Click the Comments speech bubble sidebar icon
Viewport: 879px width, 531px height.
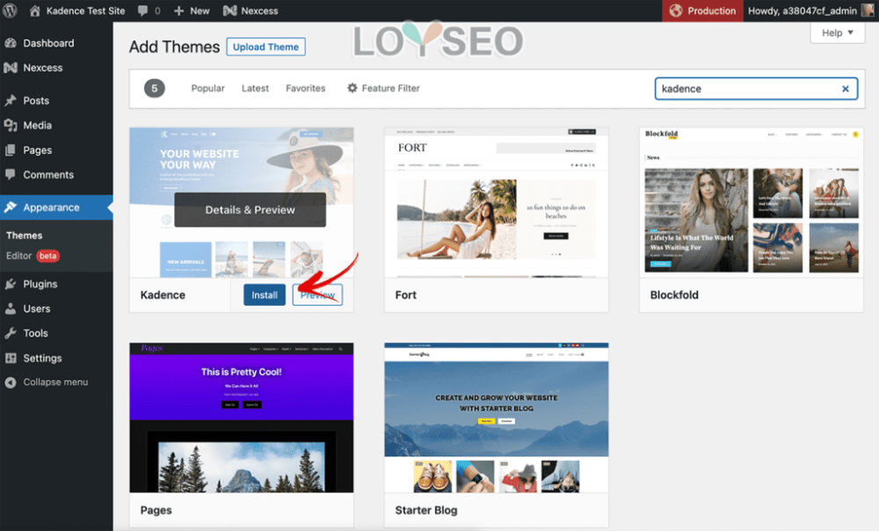tap(11, 175)
